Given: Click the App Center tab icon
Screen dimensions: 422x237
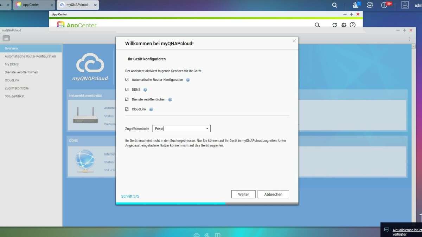Looking at the screenshot, I should coord(18,5).
